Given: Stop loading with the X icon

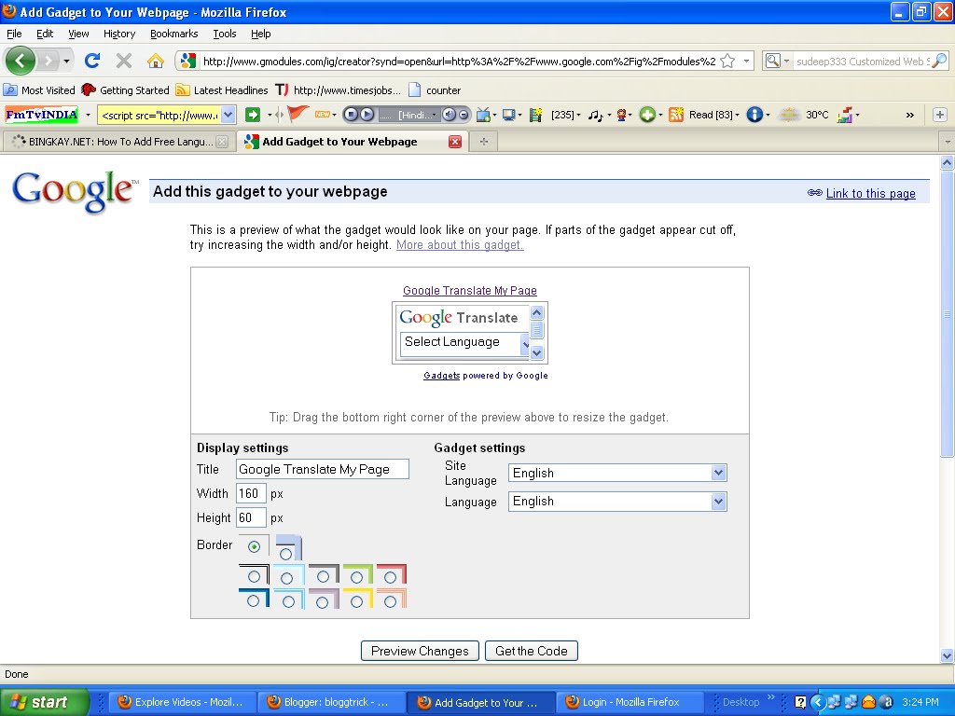Looking at the screenshot, I should pyautogui.click(x=124, y=61).
